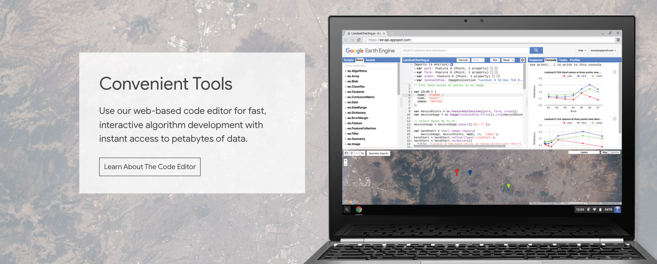Click the blue search magnifier button
This screenshot has height=264, width=657.
coord(536,51)
